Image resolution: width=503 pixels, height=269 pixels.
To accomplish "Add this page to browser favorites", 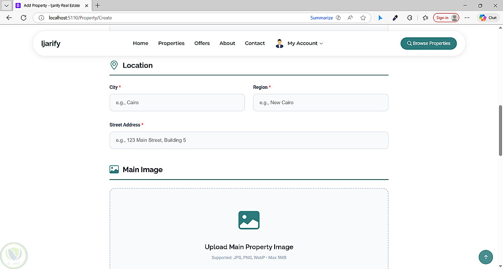I will pyautogui.click(x=363, y=18).
